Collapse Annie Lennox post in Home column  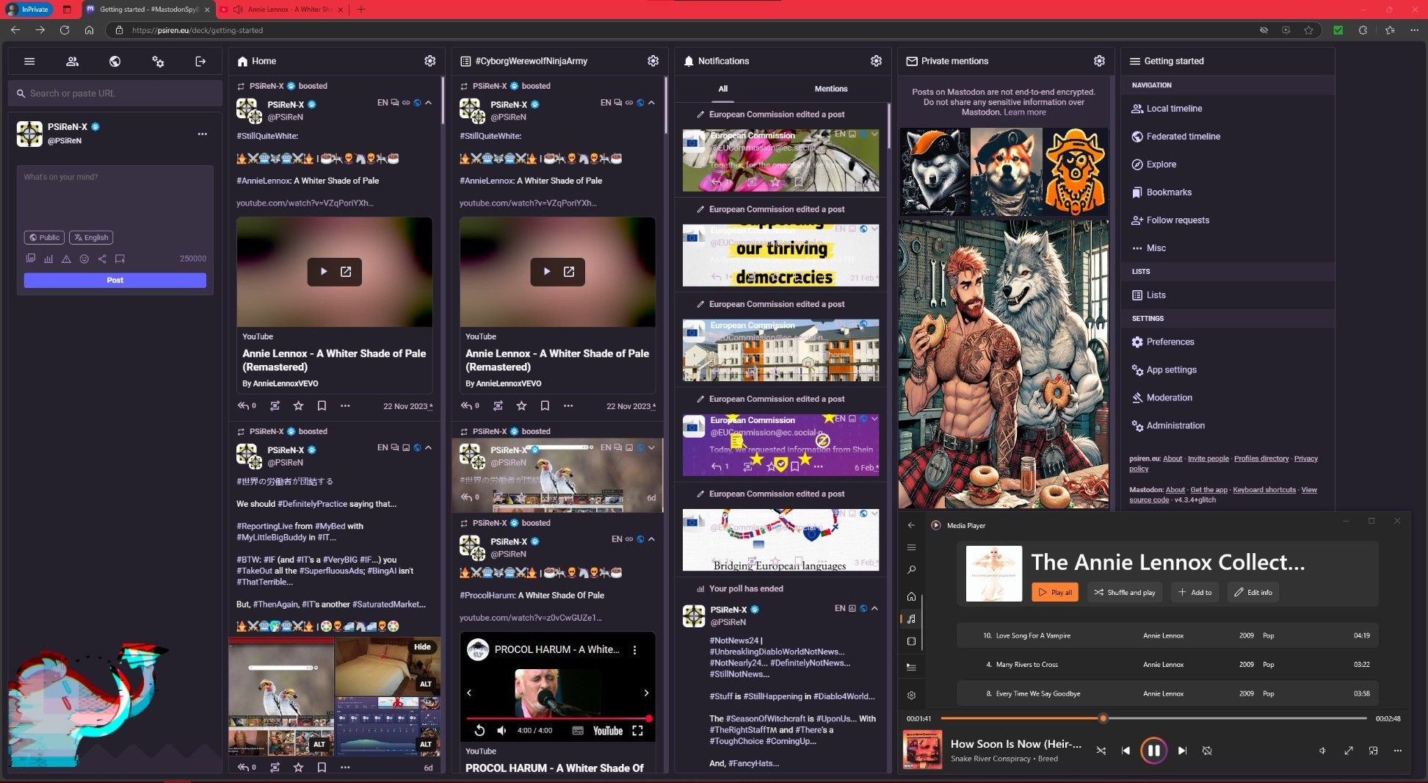429,103
